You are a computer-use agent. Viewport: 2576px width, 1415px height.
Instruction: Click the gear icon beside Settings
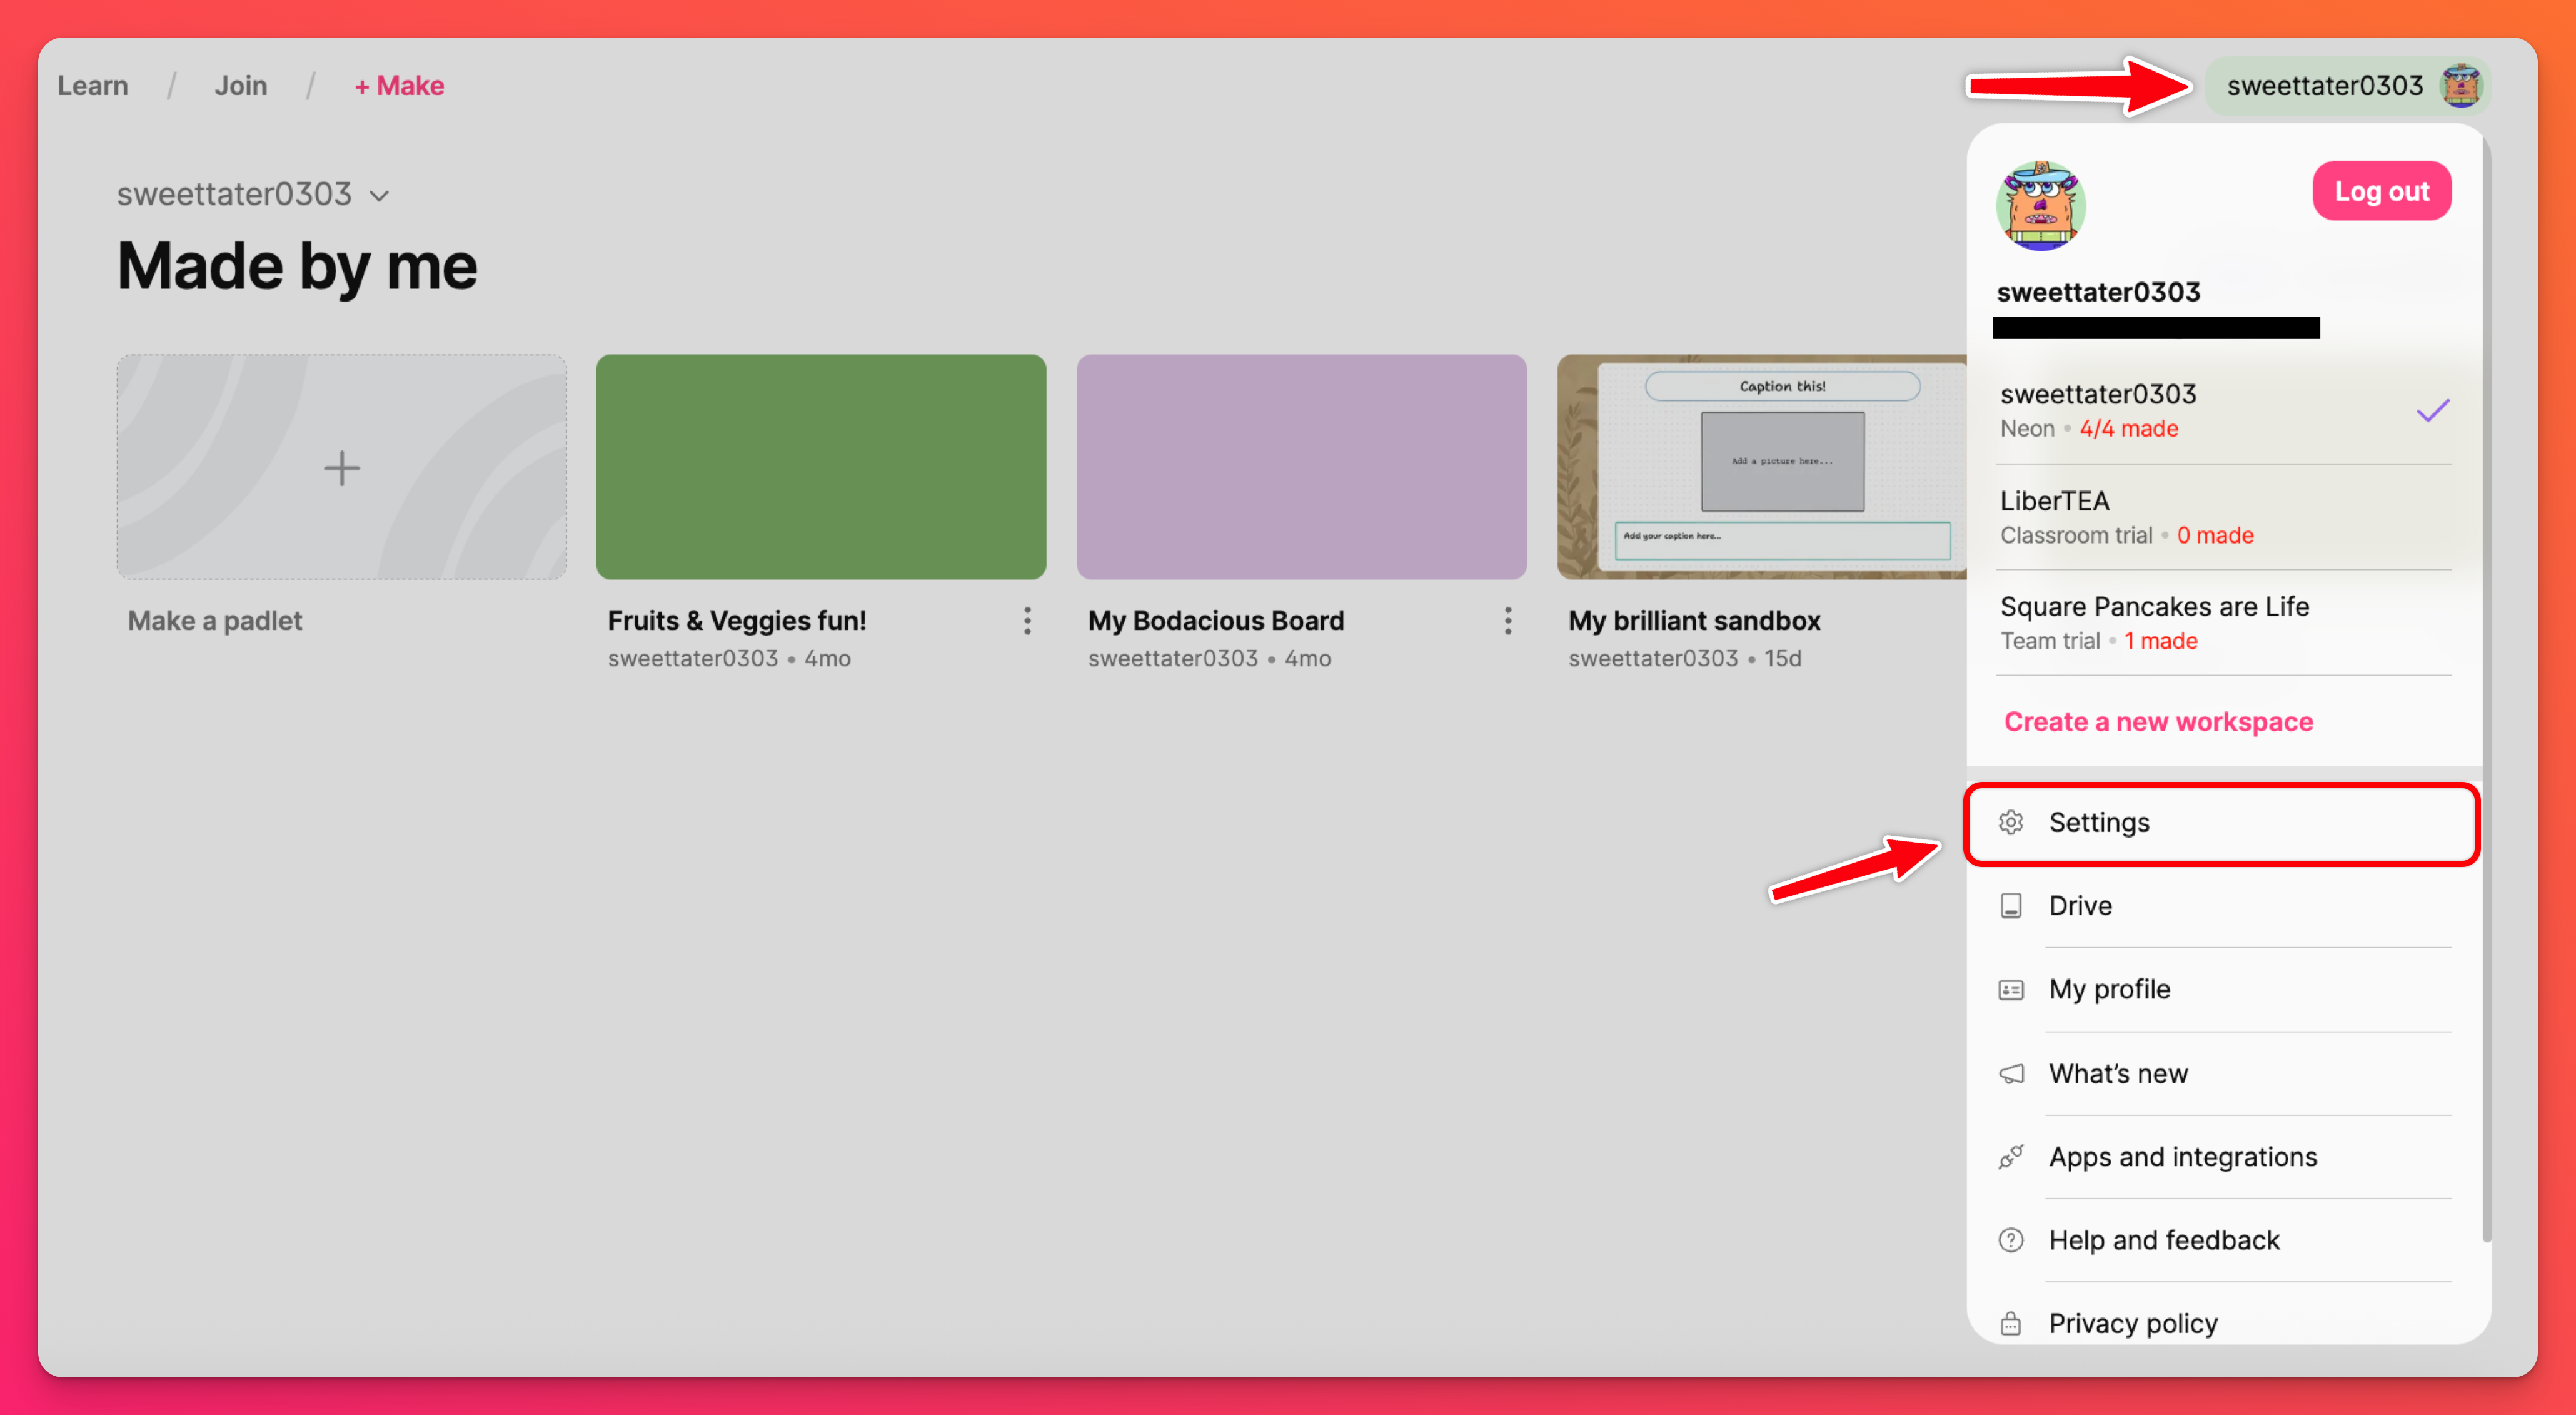2011,823
